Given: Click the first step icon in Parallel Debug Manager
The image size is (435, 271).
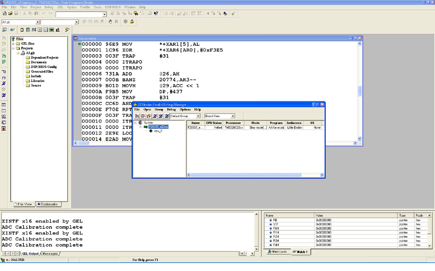Looking at the screenshot, I should point(137,116).
